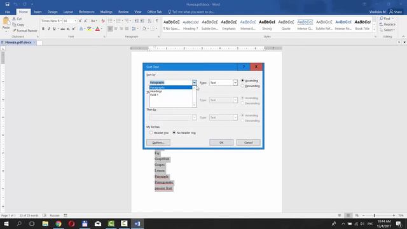Toggle Italic formatting in the ribbon
Image resolution: width=407 pixels, height=229 pixels.
(49, 29)
